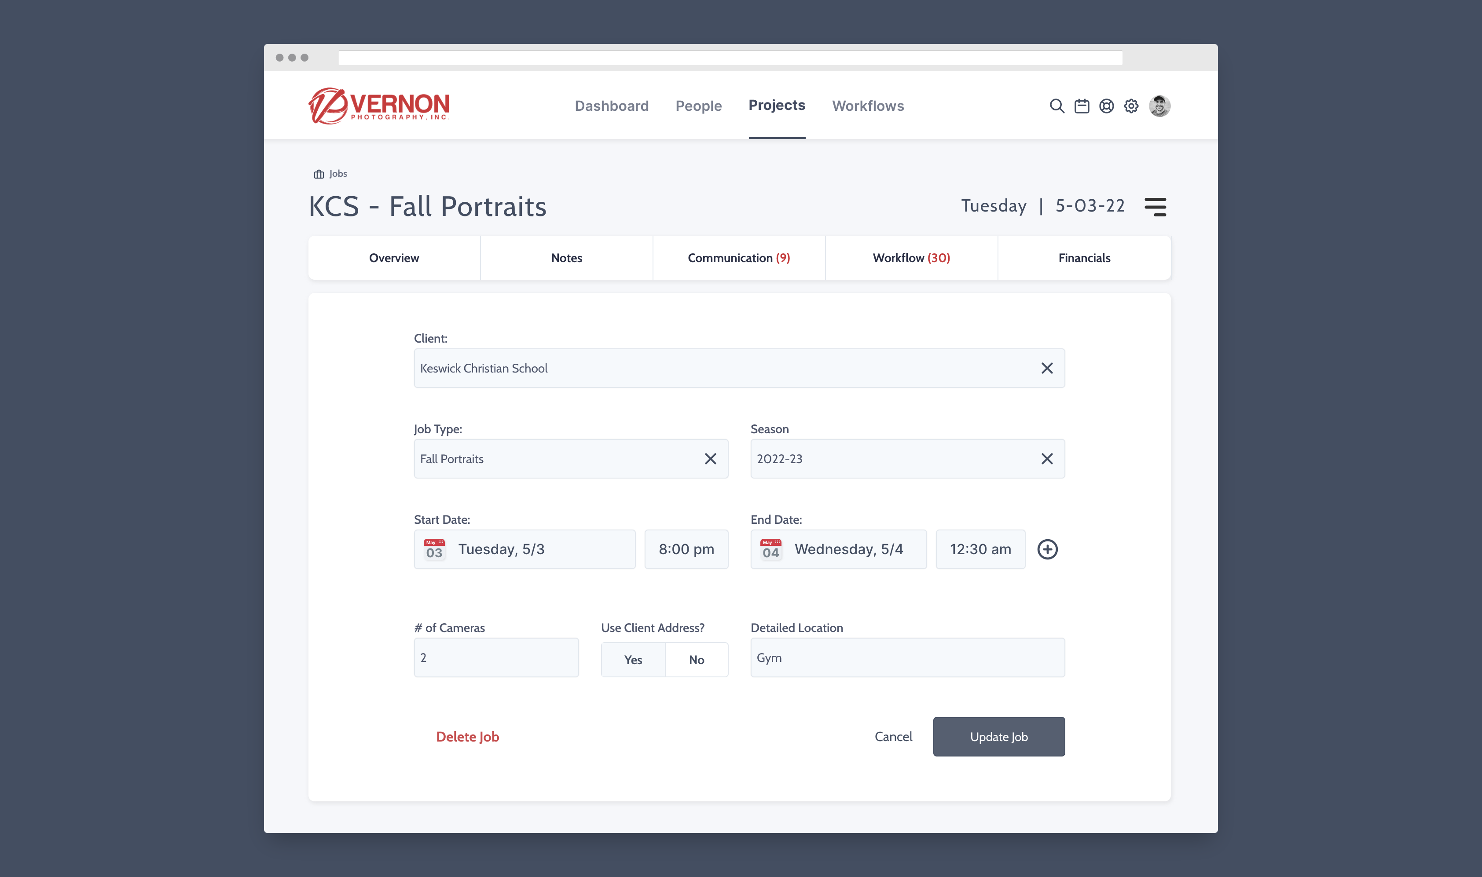
Task: Select No for Use Client Address
Action: (x=696, y=660)
